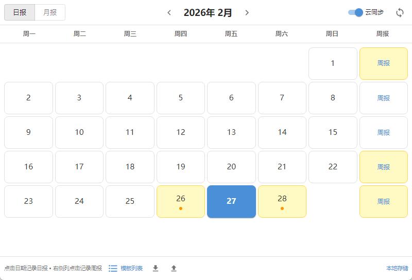Click the download icon in footer

[x=156, y=268]
